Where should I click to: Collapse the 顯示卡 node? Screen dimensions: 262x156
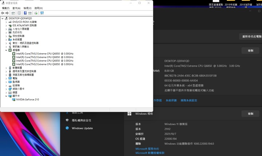(6, 96)
